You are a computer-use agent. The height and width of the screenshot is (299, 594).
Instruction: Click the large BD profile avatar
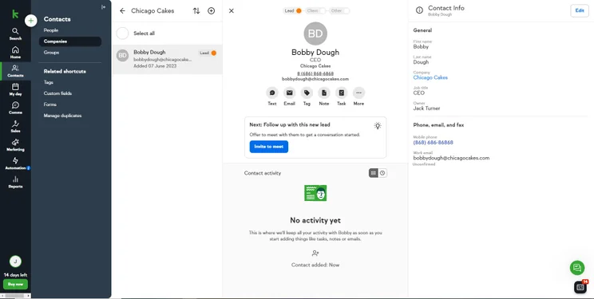coord(315,33)
